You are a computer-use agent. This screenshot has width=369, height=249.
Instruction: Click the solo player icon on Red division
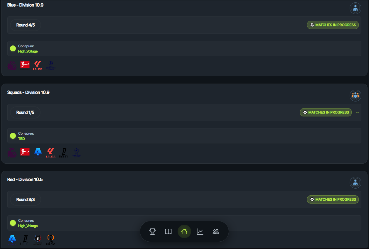point(355,183)
